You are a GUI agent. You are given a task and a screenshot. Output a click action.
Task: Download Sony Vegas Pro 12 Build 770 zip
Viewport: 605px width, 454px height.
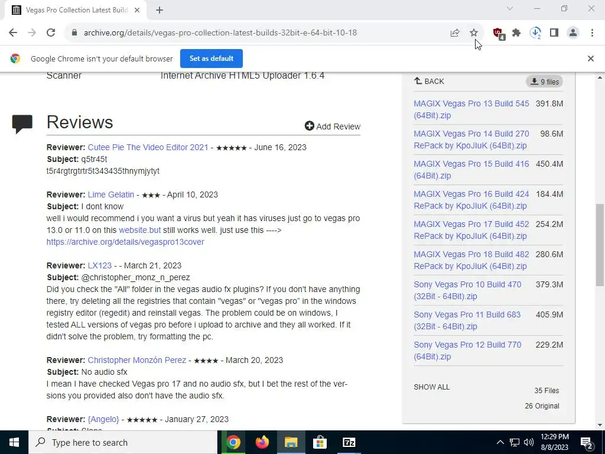467,351
